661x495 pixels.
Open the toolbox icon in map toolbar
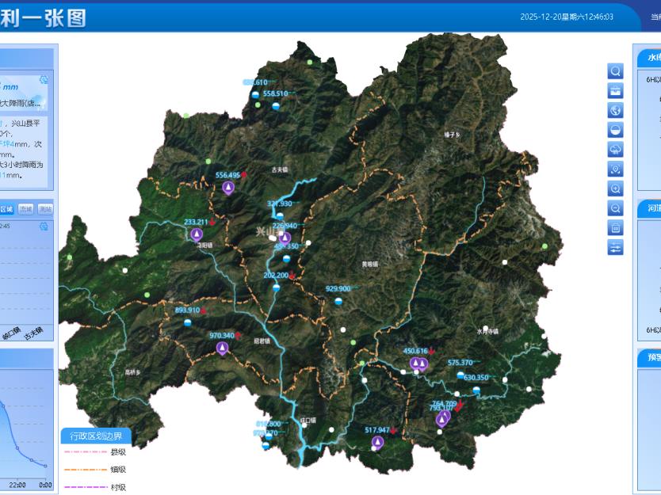(x=615, y=91)
